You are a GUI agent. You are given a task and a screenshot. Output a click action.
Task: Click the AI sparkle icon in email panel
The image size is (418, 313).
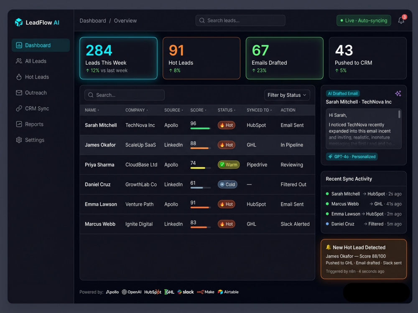pyautogui.click(x=398, y=93)
